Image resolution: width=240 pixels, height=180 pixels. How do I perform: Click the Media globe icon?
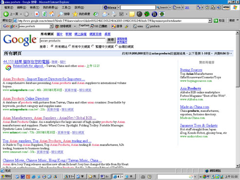pyautogui.click(x=96, y=14)
